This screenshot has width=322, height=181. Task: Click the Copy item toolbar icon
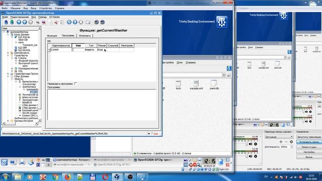click(x=50, y=22)
